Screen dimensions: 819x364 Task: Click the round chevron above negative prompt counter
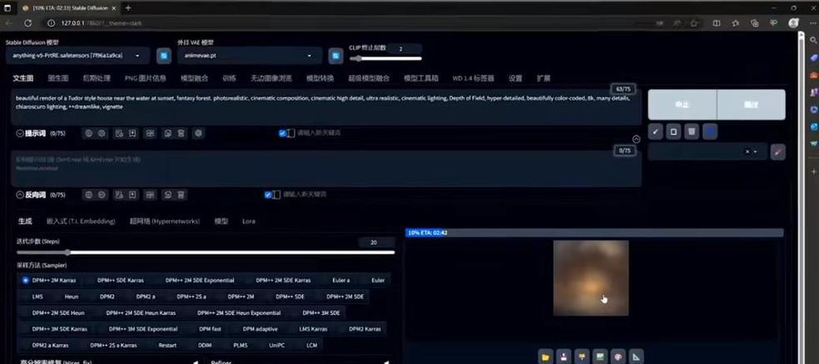click(636, 140)
